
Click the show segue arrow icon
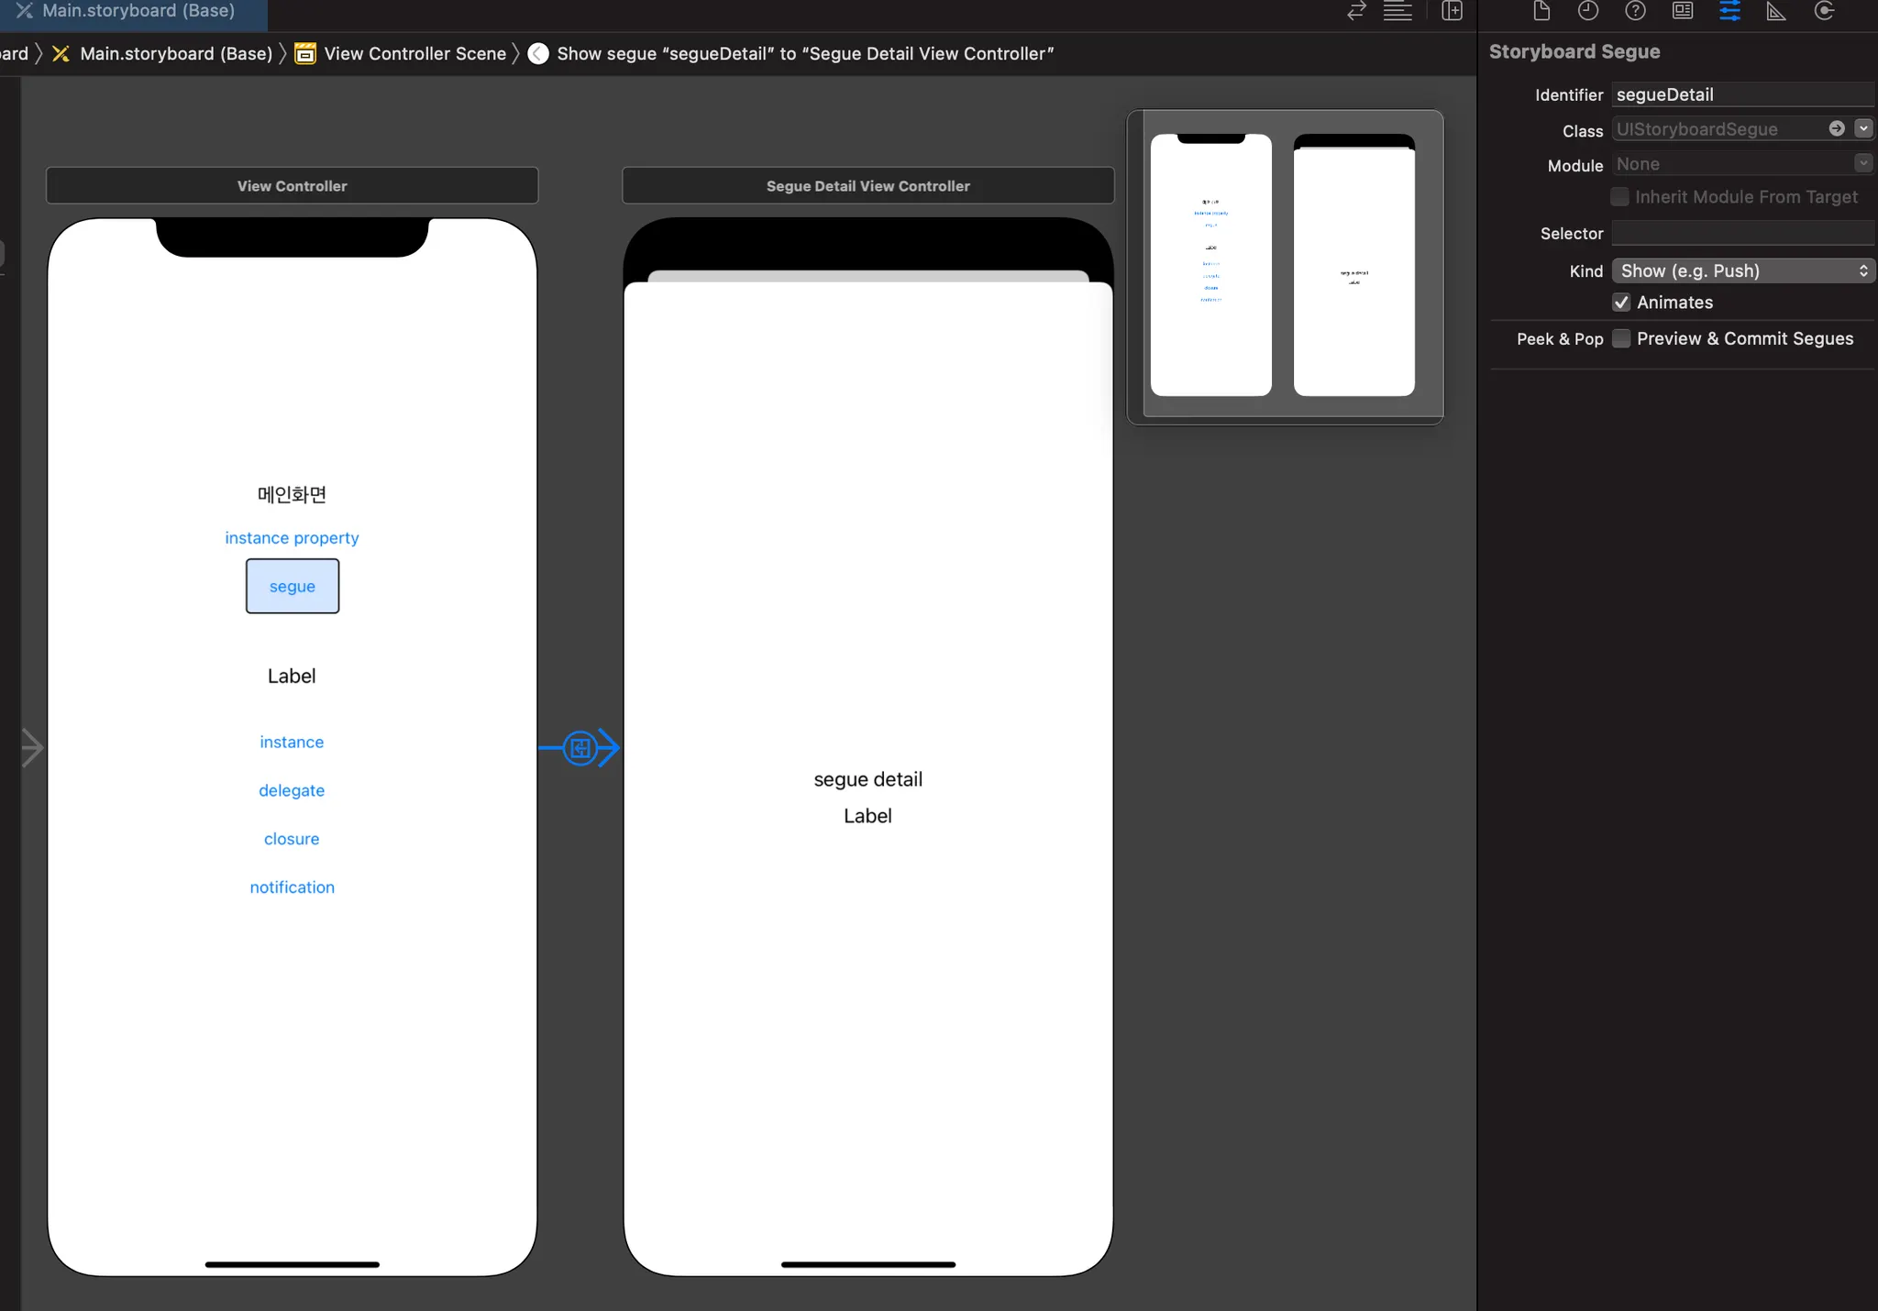click(x=580, y=748)
